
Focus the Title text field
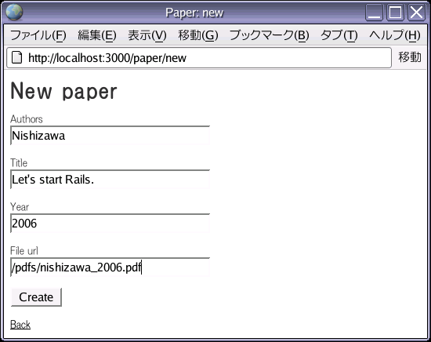[x=110, y=180]
